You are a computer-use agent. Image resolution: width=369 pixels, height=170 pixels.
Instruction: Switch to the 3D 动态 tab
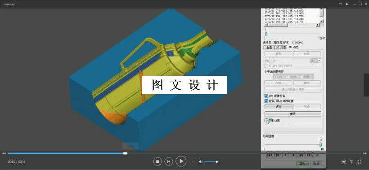(281, 48)
